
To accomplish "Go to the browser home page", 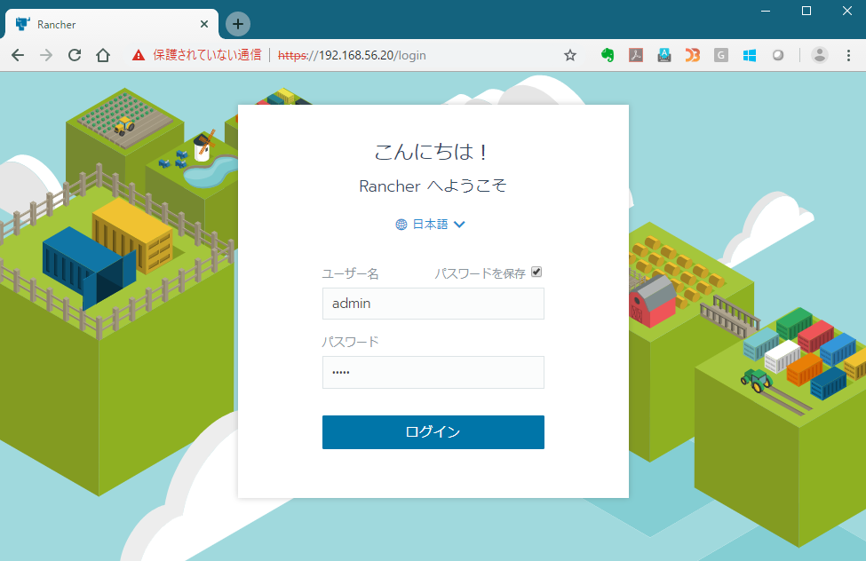I will click(x=103, y=55).
